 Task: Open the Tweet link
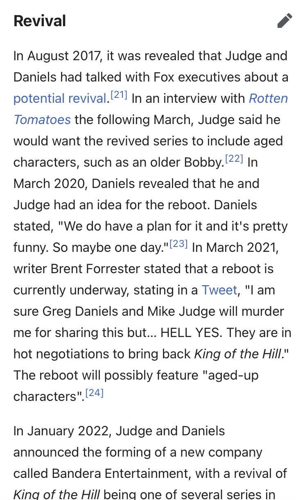coord(219,290)
